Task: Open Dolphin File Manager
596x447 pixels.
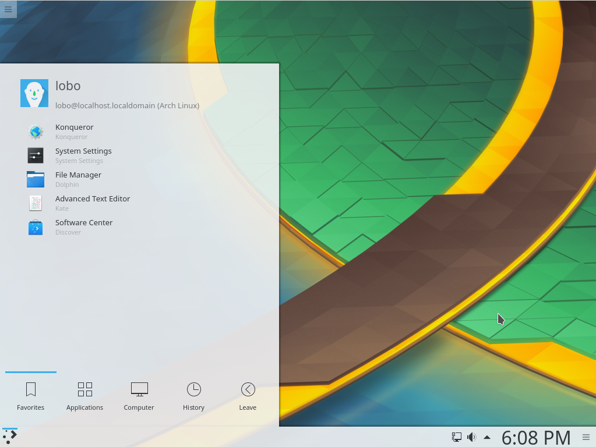Action: pos(78,179)
